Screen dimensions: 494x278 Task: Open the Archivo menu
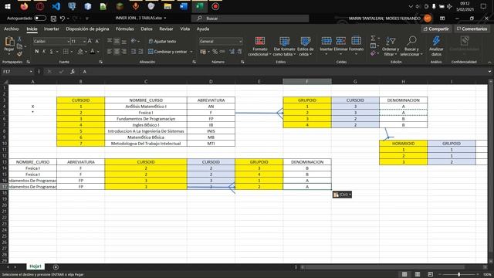point(12,29)
